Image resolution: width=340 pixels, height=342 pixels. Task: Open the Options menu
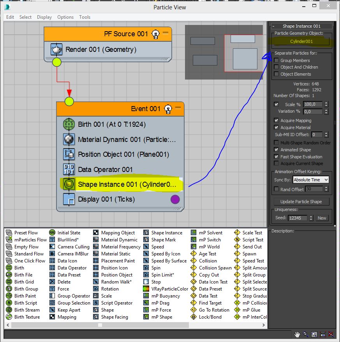pos(65,17)
